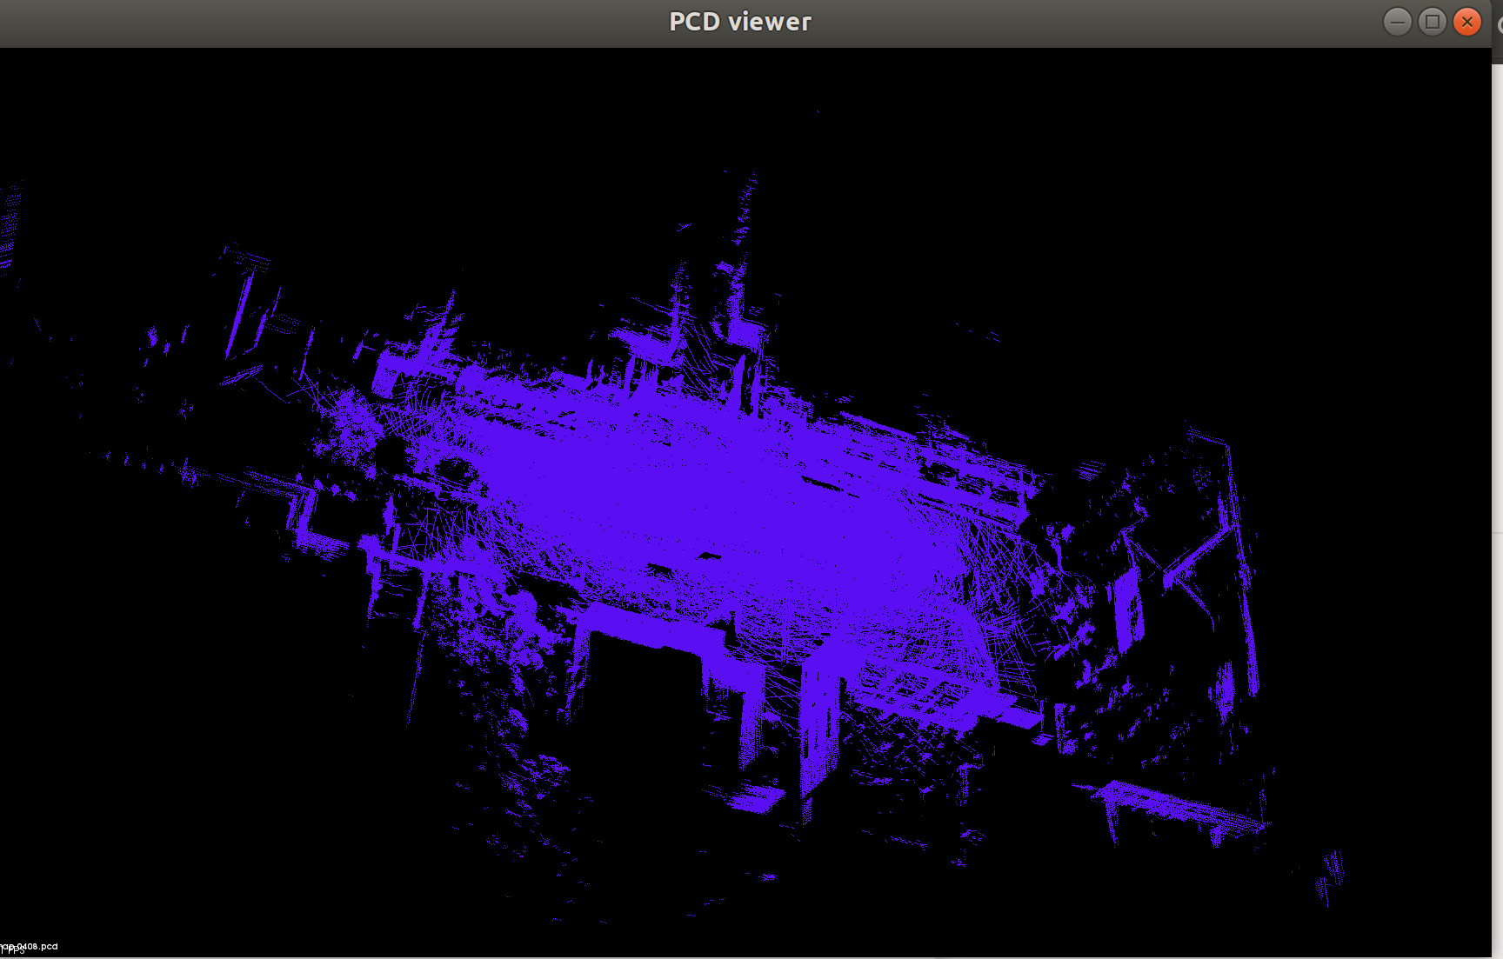Click the 'PCD viewer' title text
This screenshot has height=959, width=1503.
point(740,22)
